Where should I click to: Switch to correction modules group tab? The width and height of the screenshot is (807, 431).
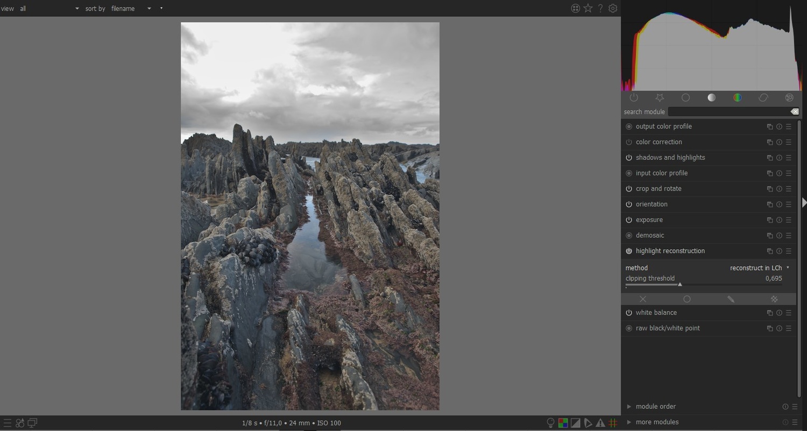763,97
